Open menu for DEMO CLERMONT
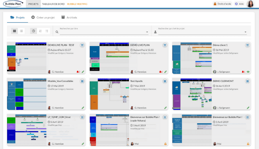Viewport: 259px width, 149px height. tap(247, 81)
